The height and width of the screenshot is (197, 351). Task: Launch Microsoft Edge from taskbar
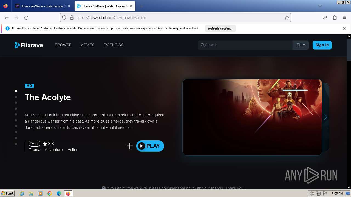click(59, 193)
